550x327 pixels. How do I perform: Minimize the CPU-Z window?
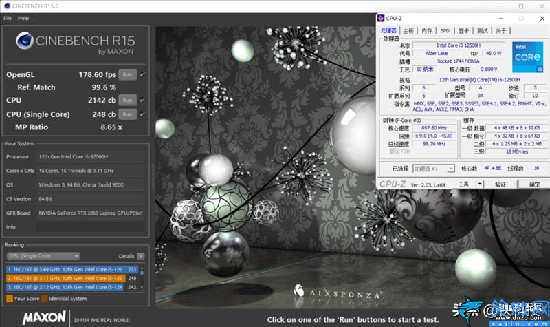(501, 19)
